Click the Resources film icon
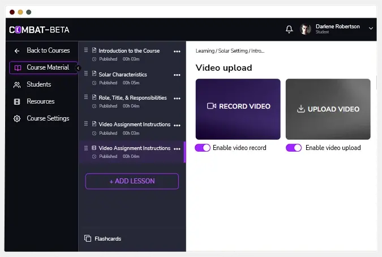 (17, 101)
